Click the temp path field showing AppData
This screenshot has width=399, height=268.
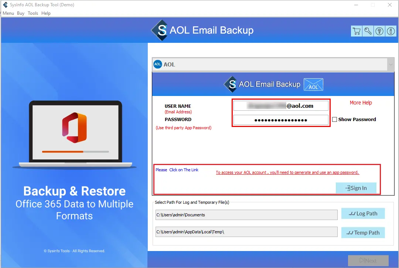[x=246, y=232]
